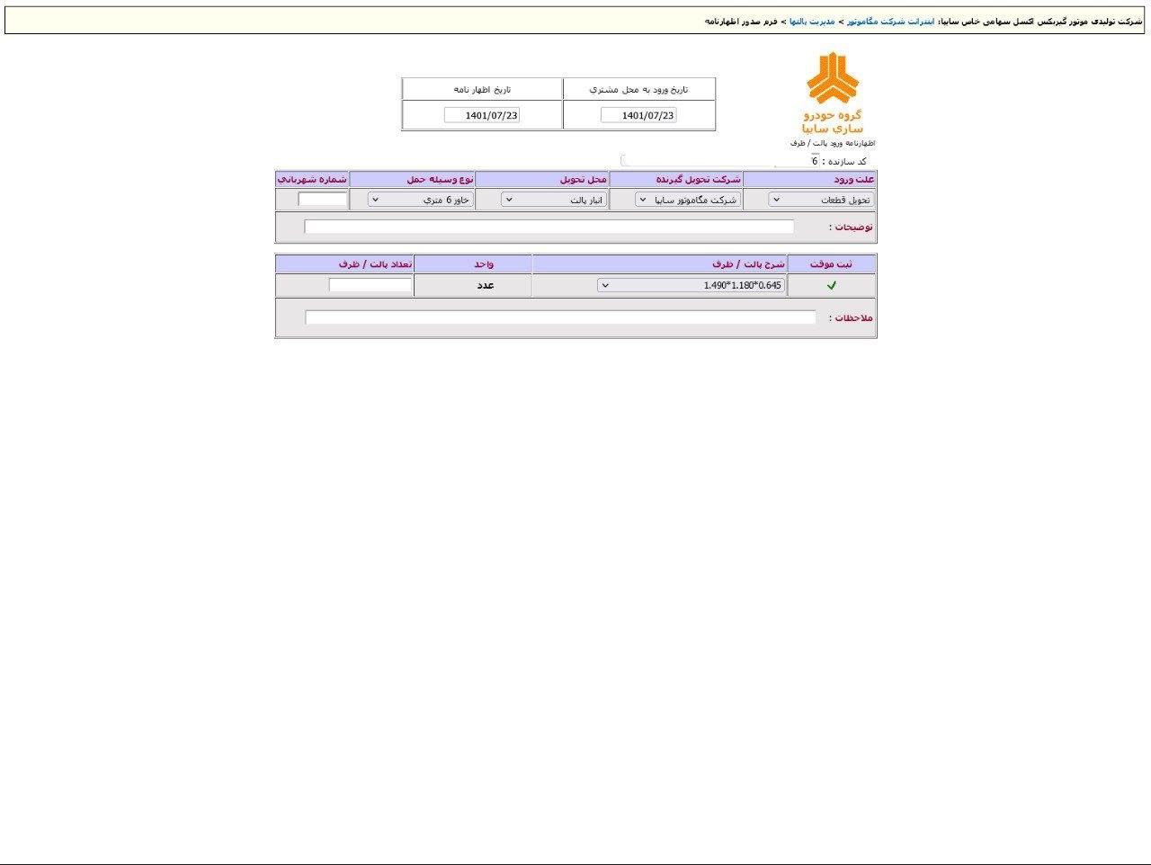
Task: Click the ثبت موقت column header
Action: coord(831,264)
